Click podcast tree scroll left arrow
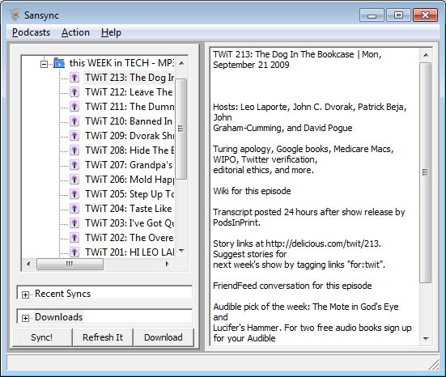446x377 pixels. 28,264
